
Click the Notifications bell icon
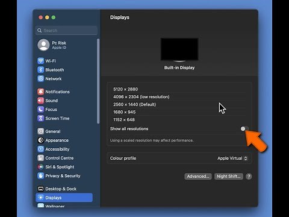[40, 92]
